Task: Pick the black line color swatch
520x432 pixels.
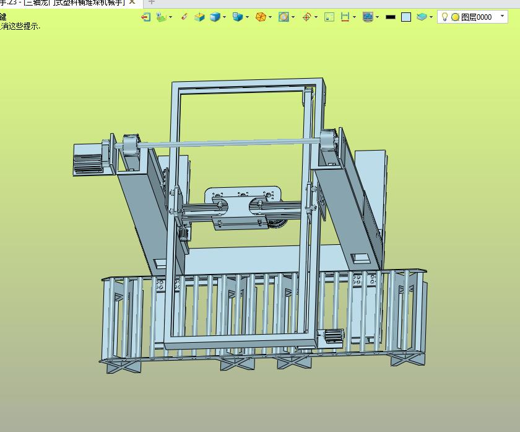Action: point(391,17)
